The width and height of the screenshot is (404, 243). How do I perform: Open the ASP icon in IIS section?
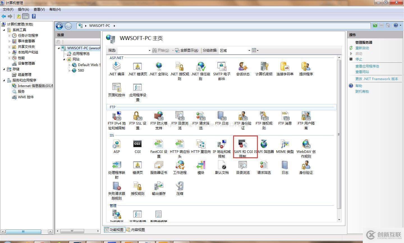[x=116, y=146]
